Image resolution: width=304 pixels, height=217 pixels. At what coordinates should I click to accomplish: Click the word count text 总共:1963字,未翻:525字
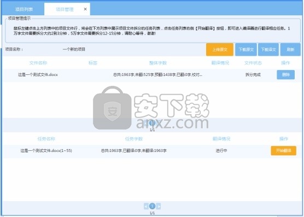pos(133,74)
